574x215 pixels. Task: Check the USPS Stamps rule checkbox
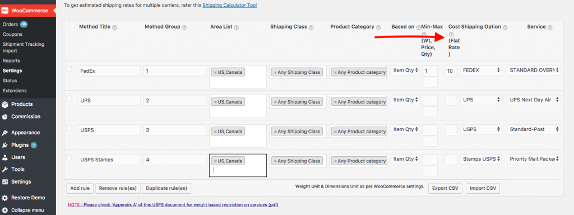(69, 157)
